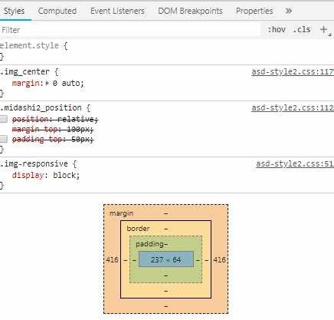The width and height of the screenshot is (334, 320).
Task: Click the new style rule plus icon
Action: [324, 30]
